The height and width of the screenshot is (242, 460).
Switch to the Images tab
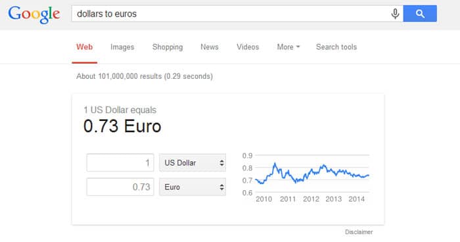point(122,47)
